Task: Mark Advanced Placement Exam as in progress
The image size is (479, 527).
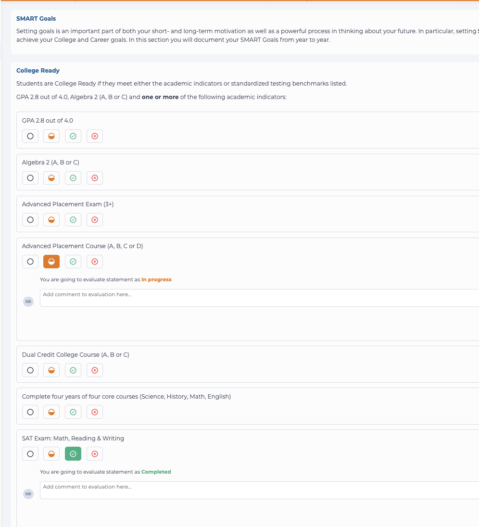Action: tap(51, 220)
